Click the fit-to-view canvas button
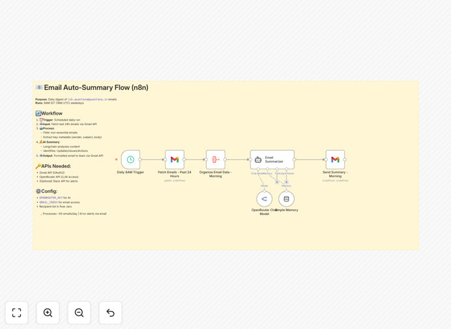 tap(17, 313)
